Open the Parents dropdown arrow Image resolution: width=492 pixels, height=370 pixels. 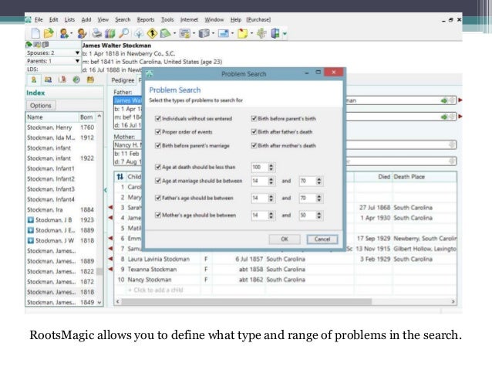pos(77,61)
